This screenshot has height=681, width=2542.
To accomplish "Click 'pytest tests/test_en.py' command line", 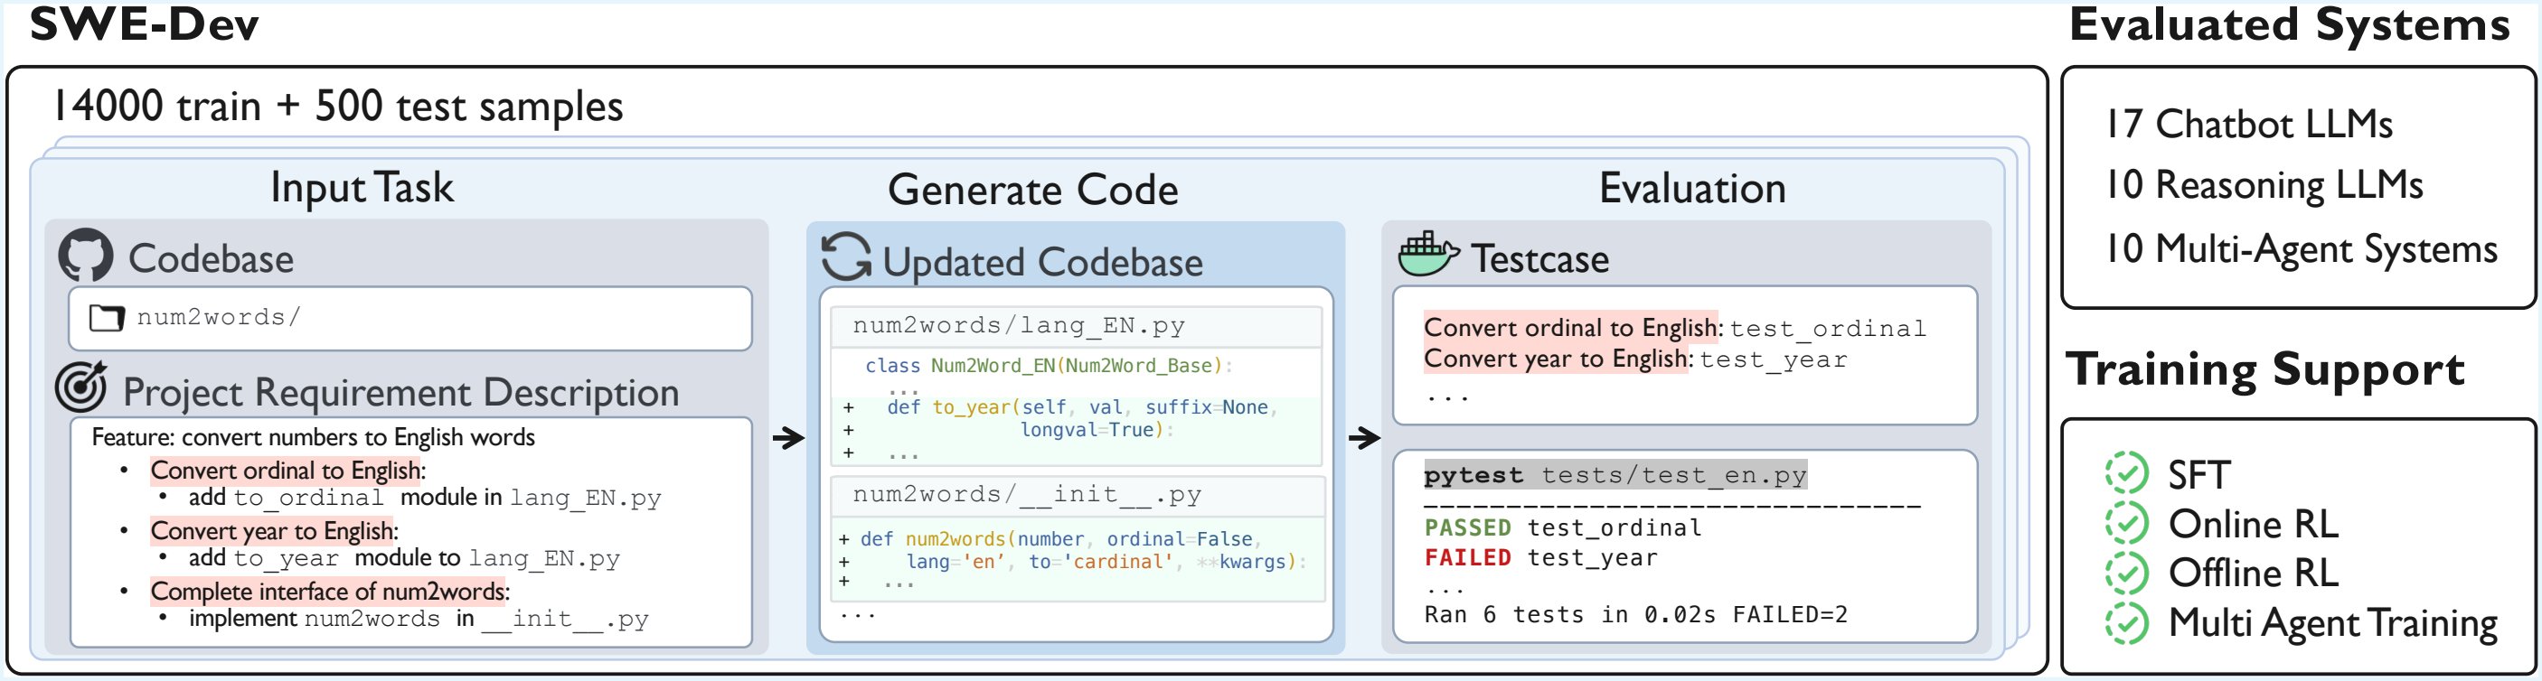I will (1615, 475).
